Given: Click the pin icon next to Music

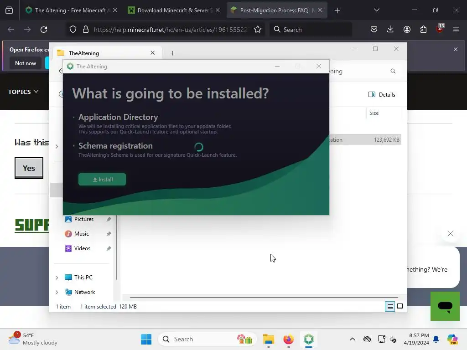Looking at the screenshot, I should [109, 234].
